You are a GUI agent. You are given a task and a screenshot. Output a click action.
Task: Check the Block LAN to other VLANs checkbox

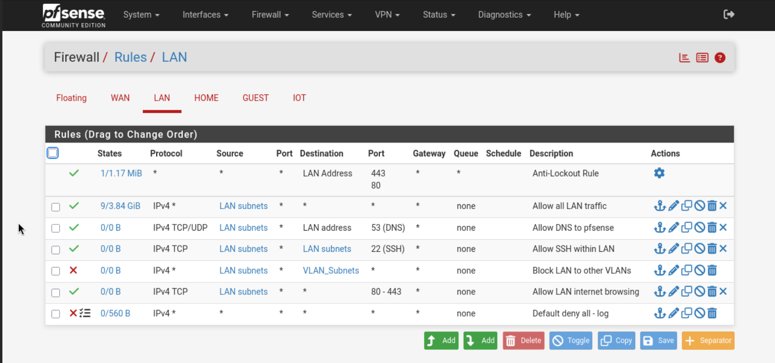(x=56, y=271)
